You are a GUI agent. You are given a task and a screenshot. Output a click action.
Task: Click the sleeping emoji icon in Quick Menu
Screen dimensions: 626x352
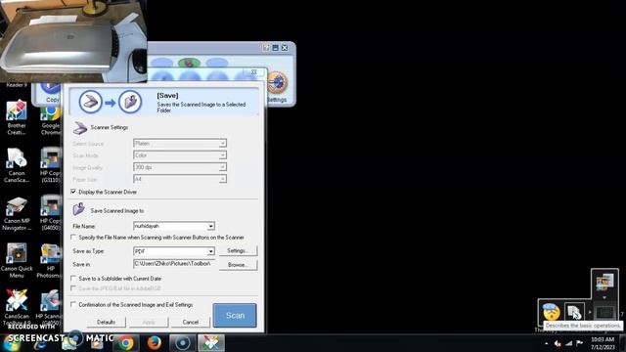552,312
